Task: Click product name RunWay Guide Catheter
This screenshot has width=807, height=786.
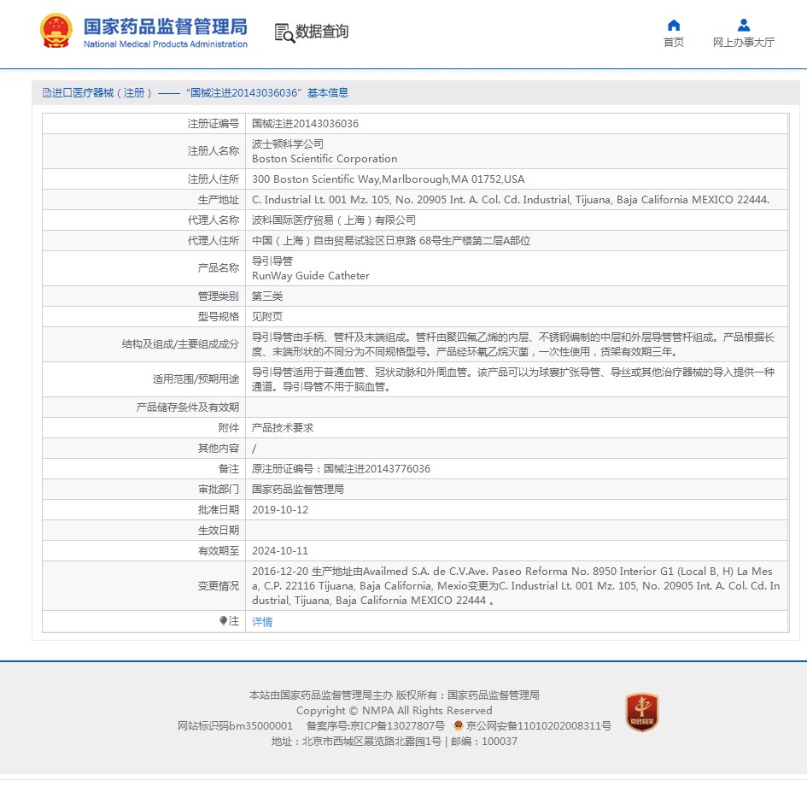Action: pos(311,276)
